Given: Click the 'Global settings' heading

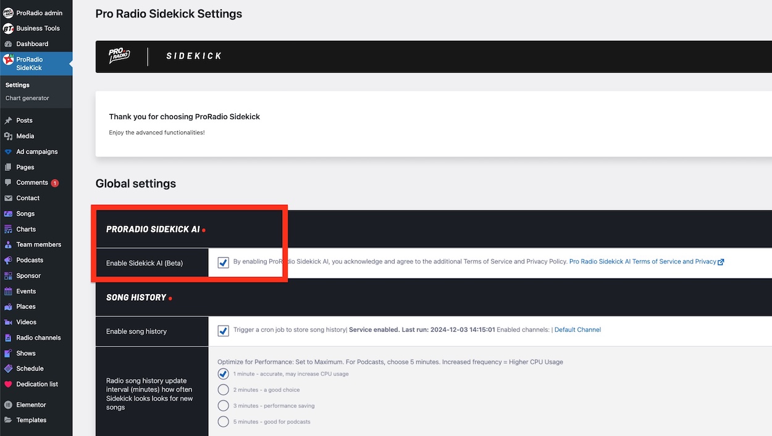Looking at the screenshot, I should point(136,184).
